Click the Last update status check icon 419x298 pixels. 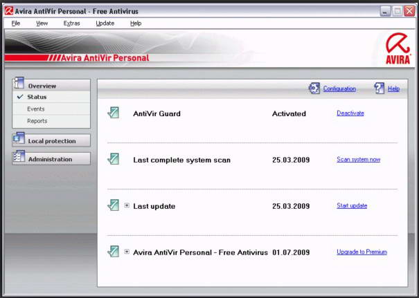click(x=114, y=205)
